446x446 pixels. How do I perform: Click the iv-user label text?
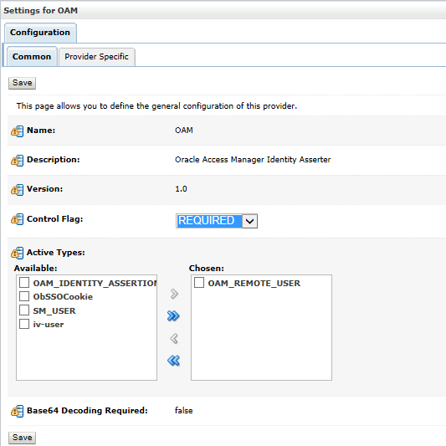point(49,325)
